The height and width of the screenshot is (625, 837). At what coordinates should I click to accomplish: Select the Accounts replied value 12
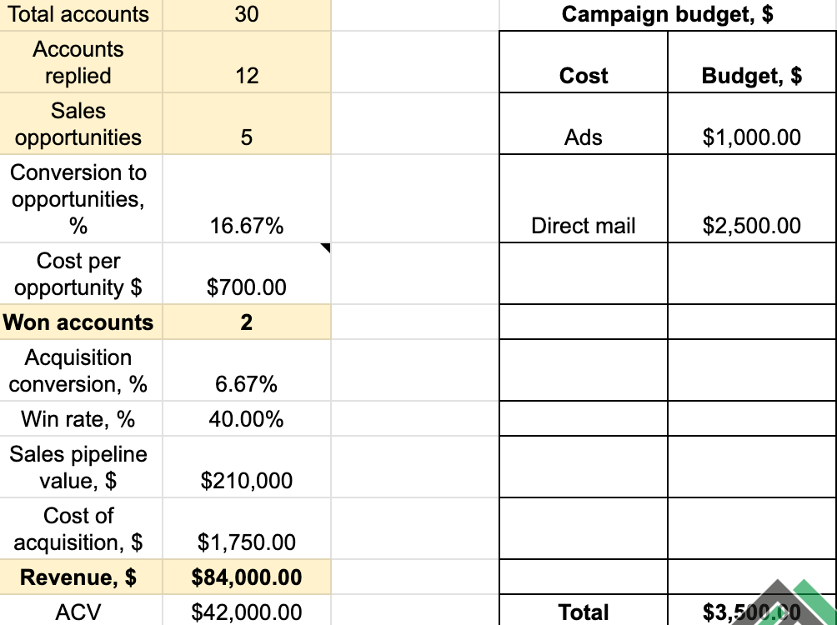247,62
